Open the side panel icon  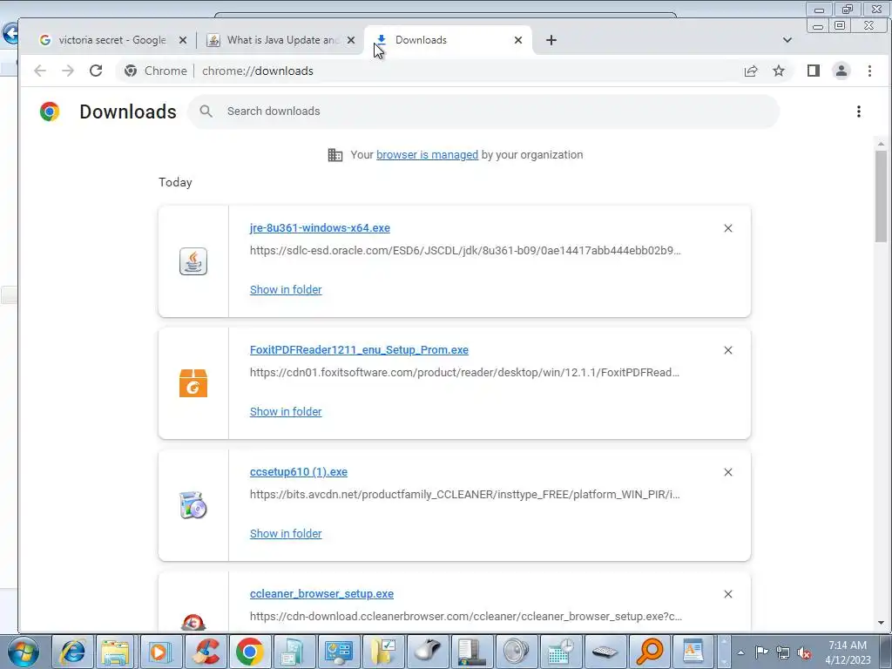pyautogui.click(x=814, y=71)
